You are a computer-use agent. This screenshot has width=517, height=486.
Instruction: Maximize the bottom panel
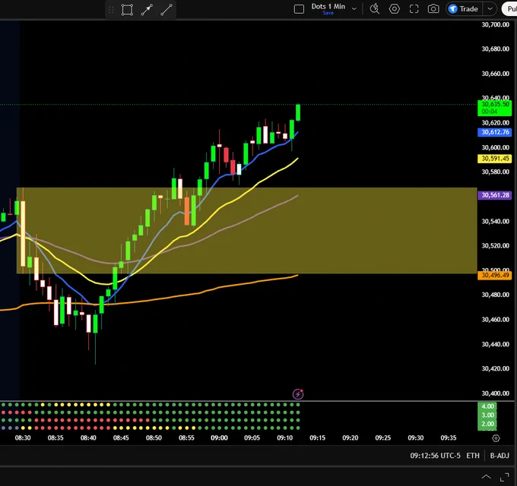(x=505, y=477)
